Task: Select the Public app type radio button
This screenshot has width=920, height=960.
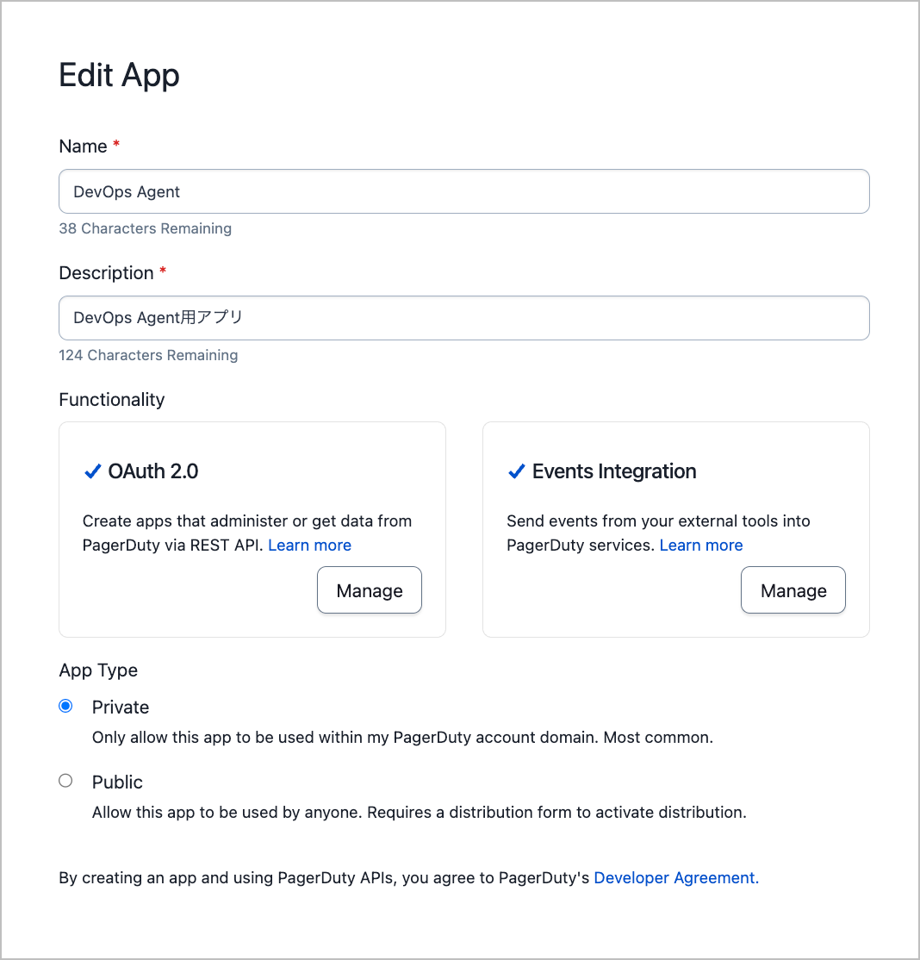Action: point(65,781)
